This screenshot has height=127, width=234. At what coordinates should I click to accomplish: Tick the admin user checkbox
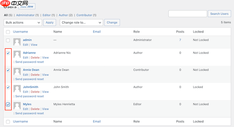(8, 40)
